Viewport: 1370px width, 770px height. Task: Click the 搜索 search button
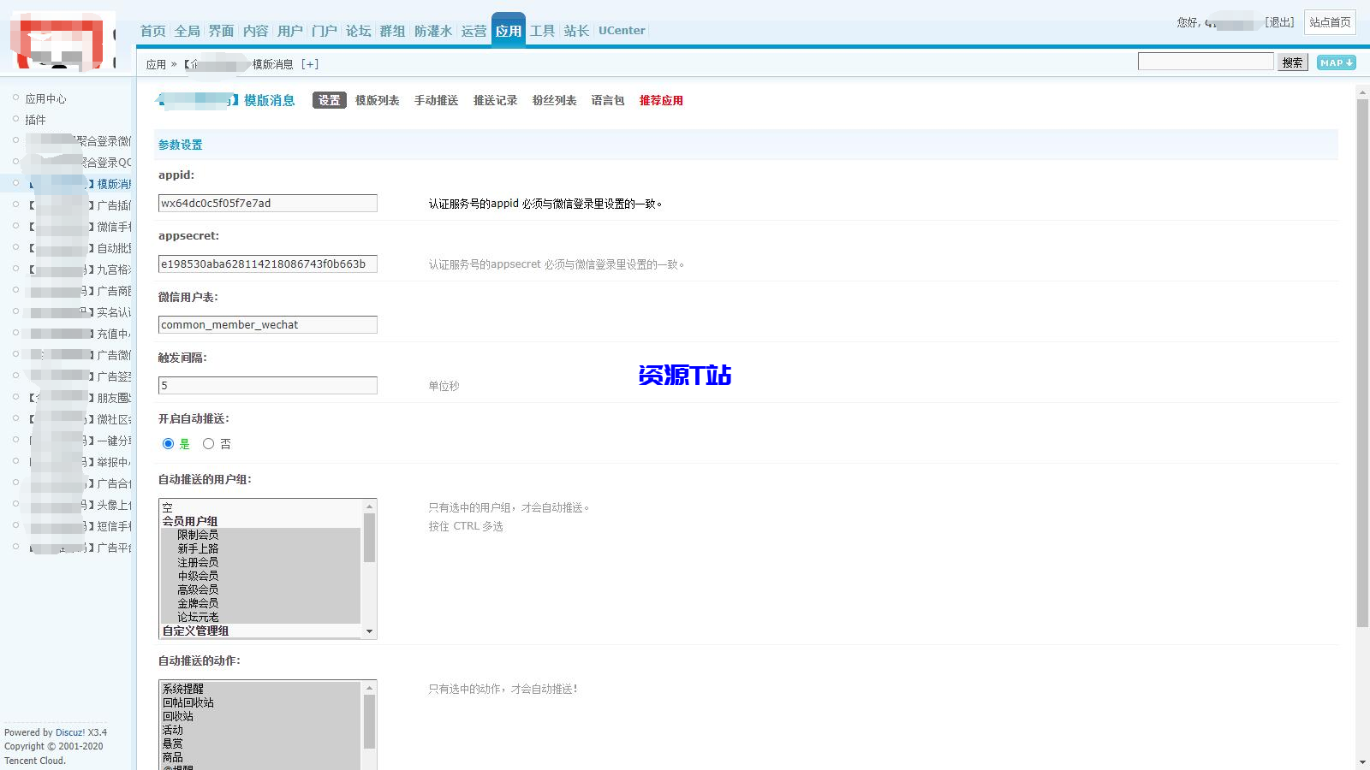[1292, 62]
